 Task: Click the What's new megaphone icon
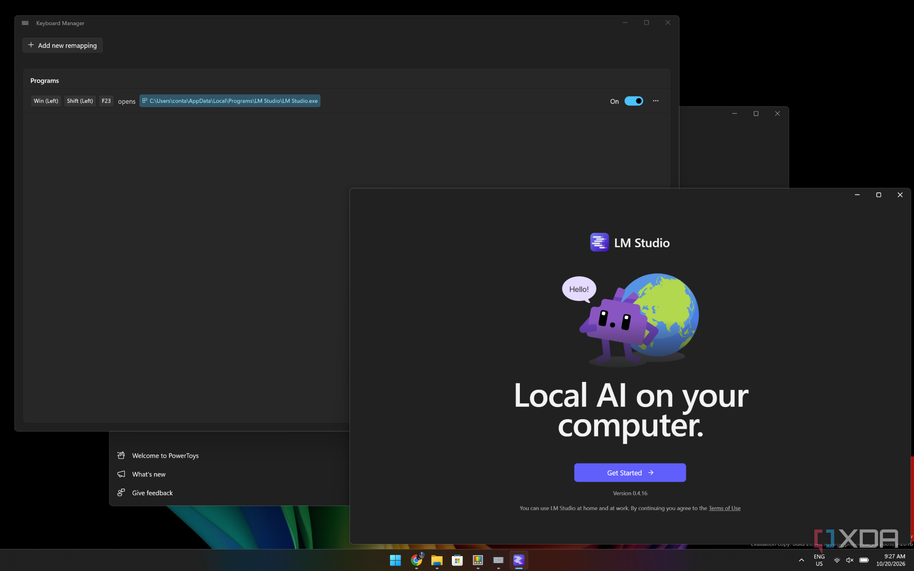click(x=121, y=474)
